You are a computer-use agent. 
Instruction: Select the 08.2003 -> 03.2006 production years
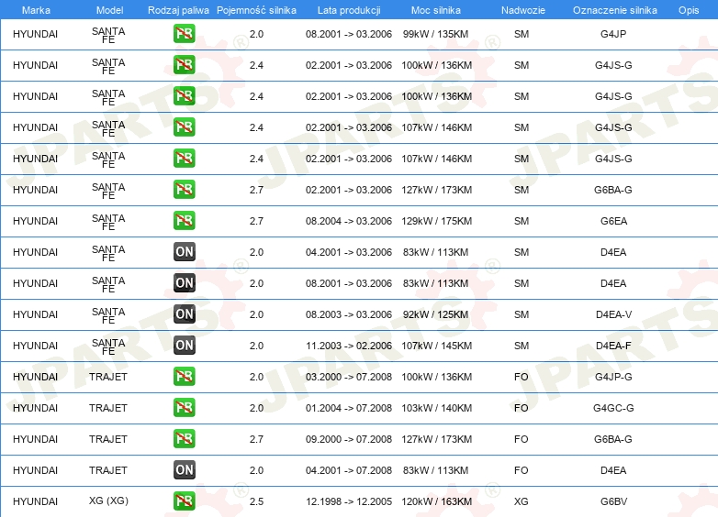coord(349,314)
